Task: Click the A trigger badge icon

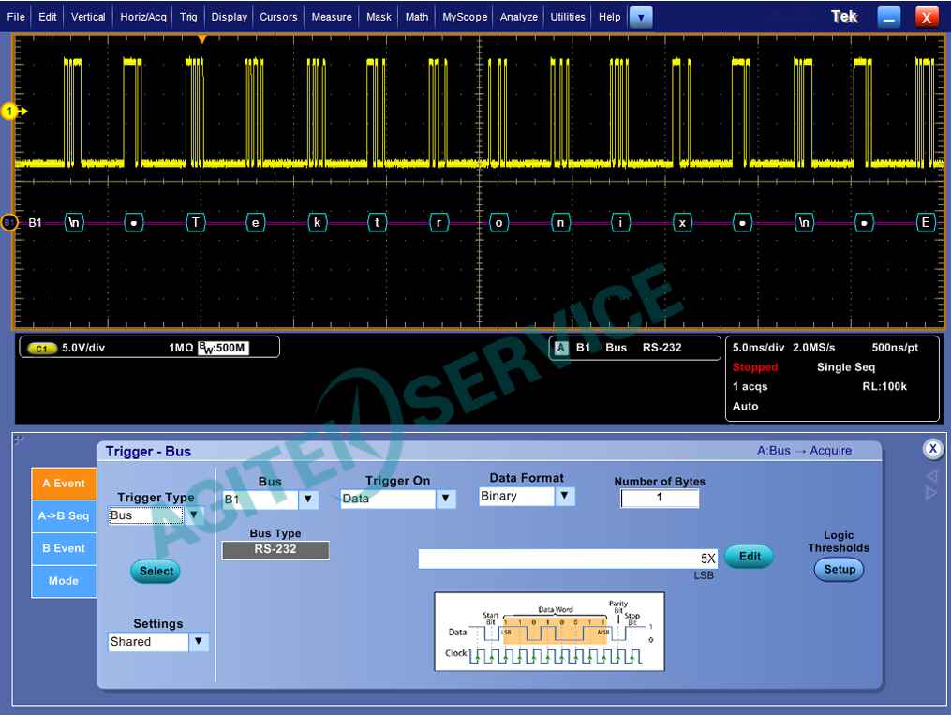Action: tap(561, 348)
